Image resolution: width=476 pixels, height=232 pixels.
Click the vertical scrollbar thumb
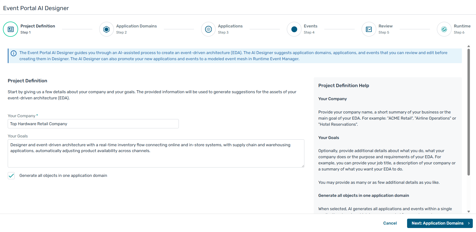(469, 112)
